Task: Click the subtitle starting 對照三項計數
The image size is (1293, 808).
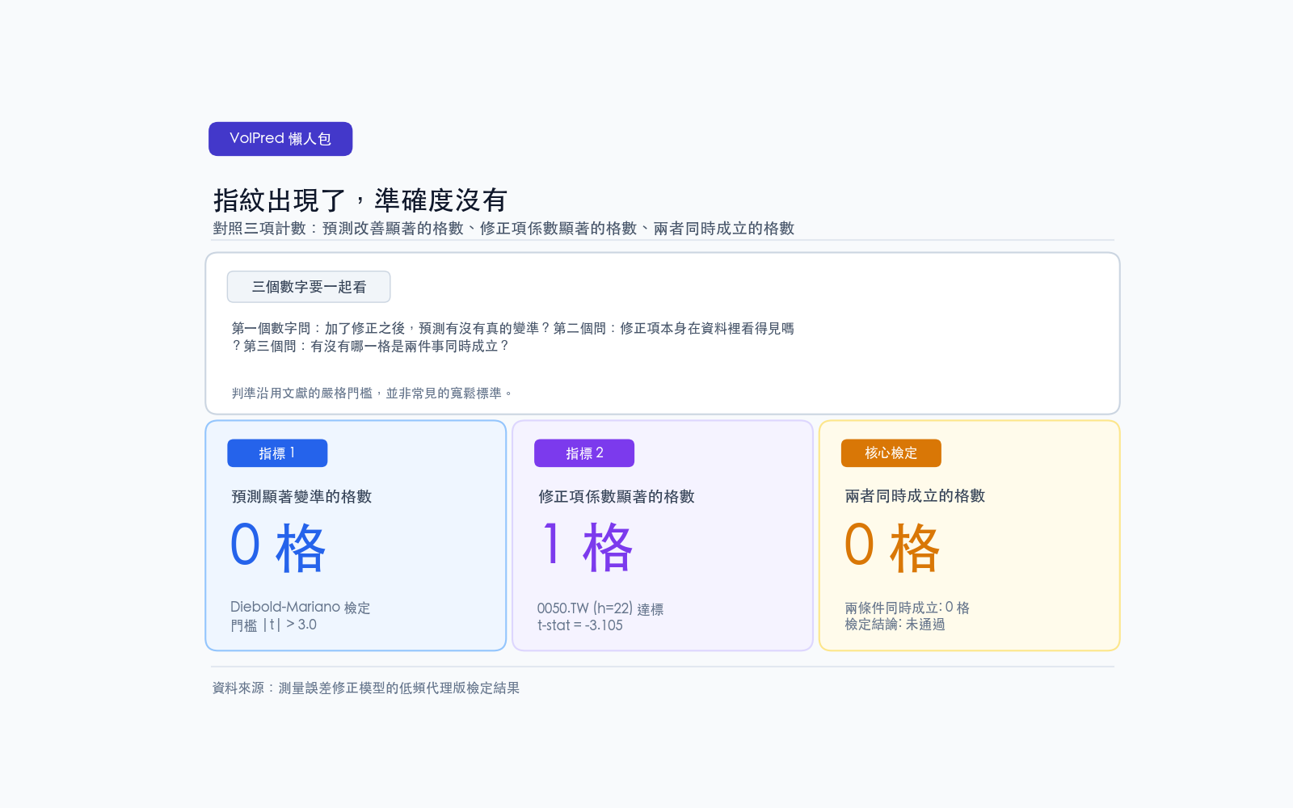Action: (503, 229)
